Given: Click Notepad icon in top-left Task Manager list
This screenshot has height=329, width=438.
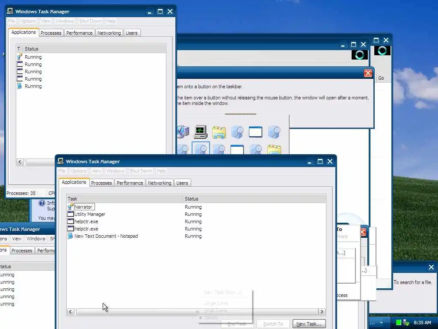Looking at the screenshot, I should tap(20, 86).
